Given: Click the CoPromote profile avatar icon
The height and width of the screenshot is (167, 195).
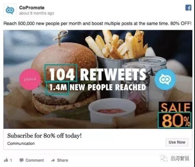Looking at the screenshot, I should [x=10, y=10].
